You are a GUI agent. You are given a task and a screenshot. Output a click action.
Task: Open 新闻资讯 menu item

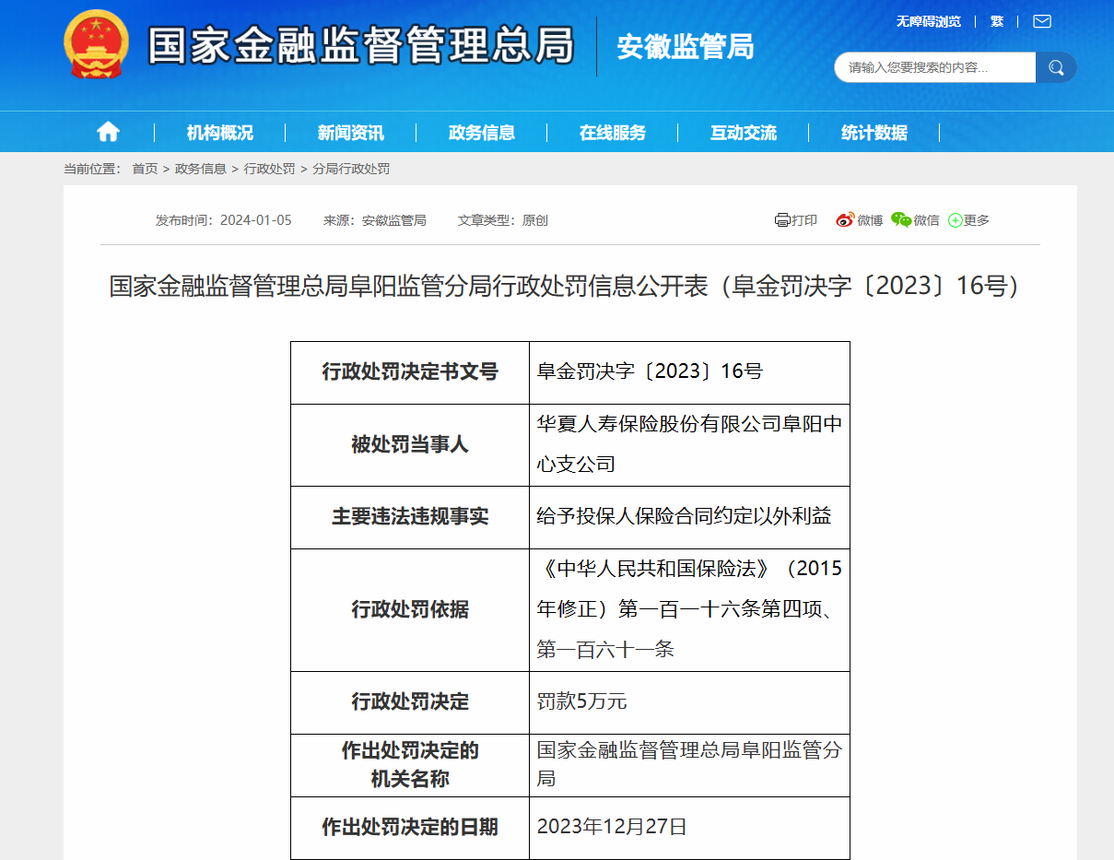pyautogui.click(x=351, y=133)
